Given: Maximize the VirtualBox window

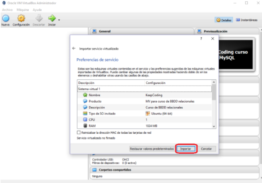Looking at the screenshot, I should point(246,3).
